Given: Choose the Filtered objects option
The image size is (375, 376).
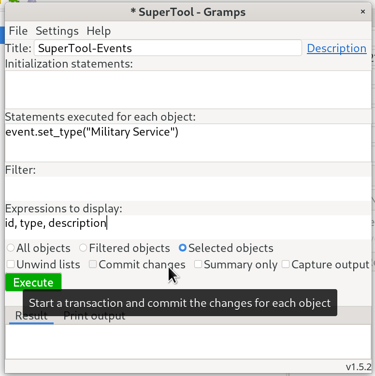Looking at the screenshot, I should click(x=84, y=248).
